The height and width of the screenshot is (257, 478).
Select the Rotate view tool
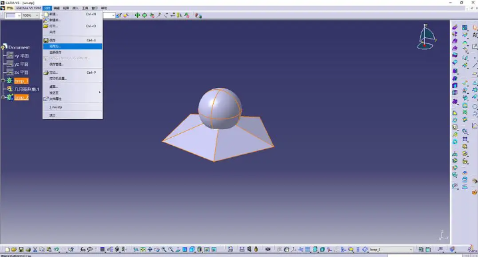(x=156, y=250)
